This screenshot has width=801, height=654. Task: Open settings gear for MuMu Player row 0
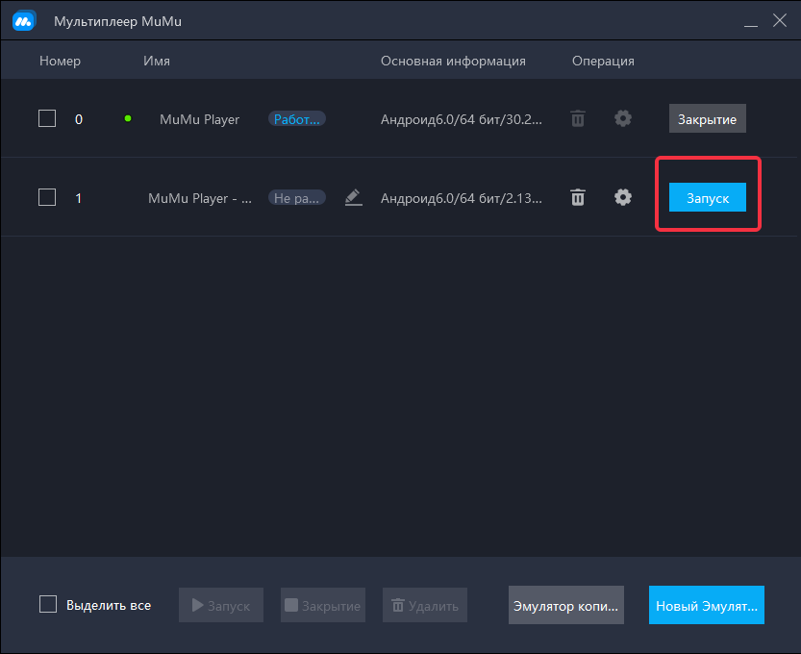coord(623,118)
